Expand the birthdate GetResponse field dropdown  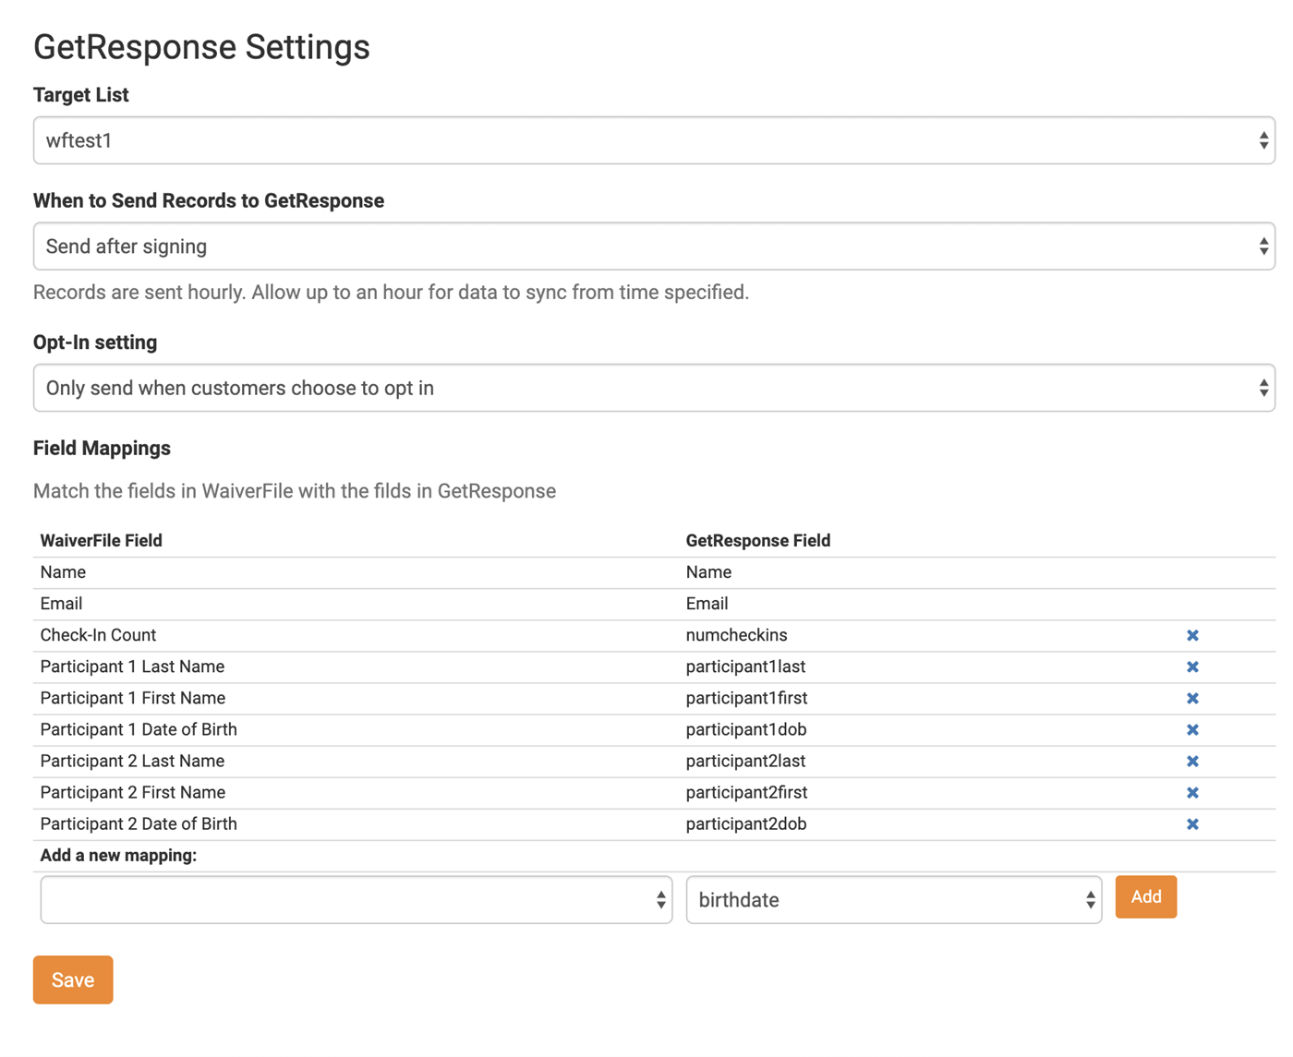(x=893, y=900)
